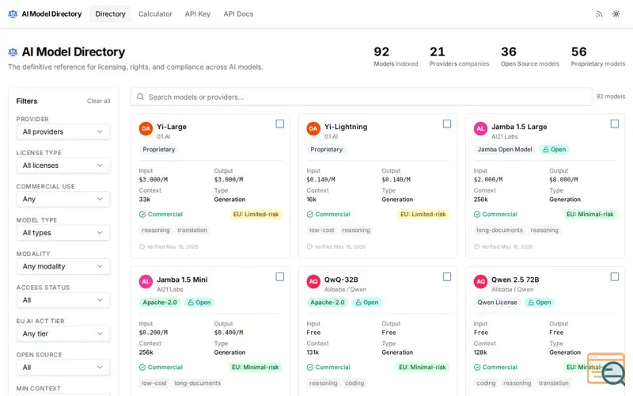Open the Any tier EU AI Act dropdown
The height and width of the screenshot is (396, 633).
click(63, 334)
